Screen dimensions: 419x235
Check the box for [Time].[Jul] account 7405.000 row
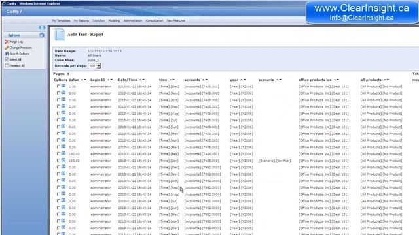point(58,120)
